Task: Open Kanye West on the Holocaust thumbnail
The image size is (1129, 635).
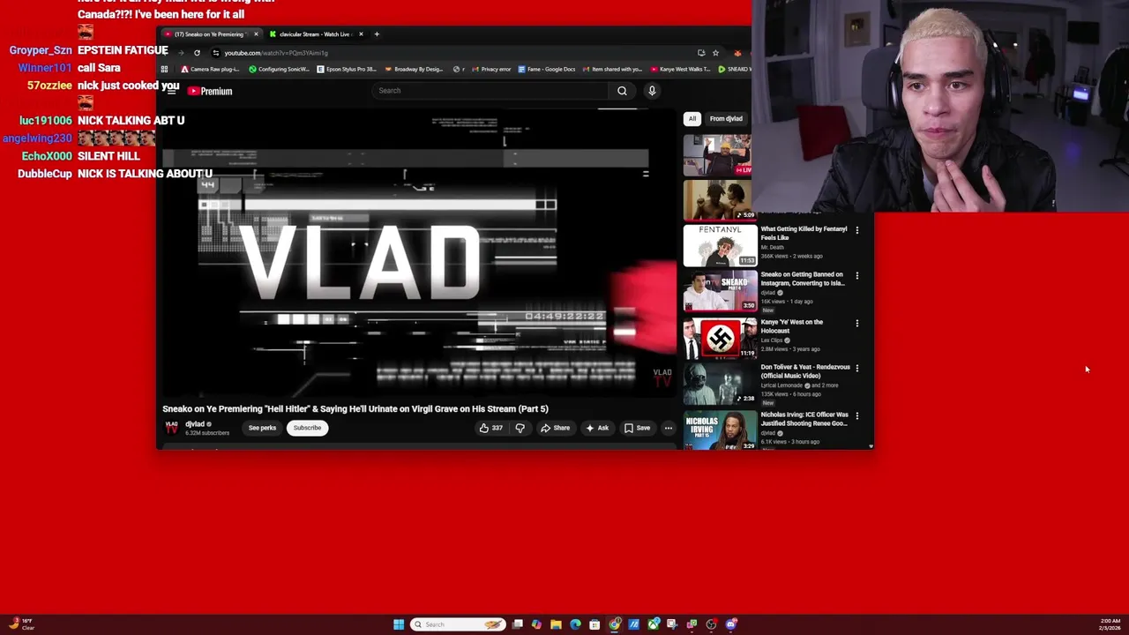Action: pyautogui.click(x=720, y=338)
